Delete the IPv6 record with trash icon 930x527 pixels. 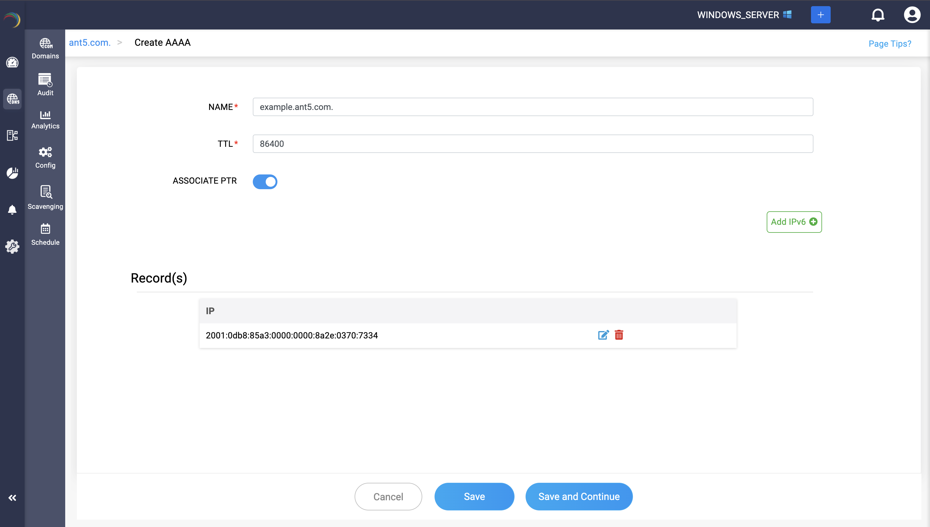(x=619, y=335)
